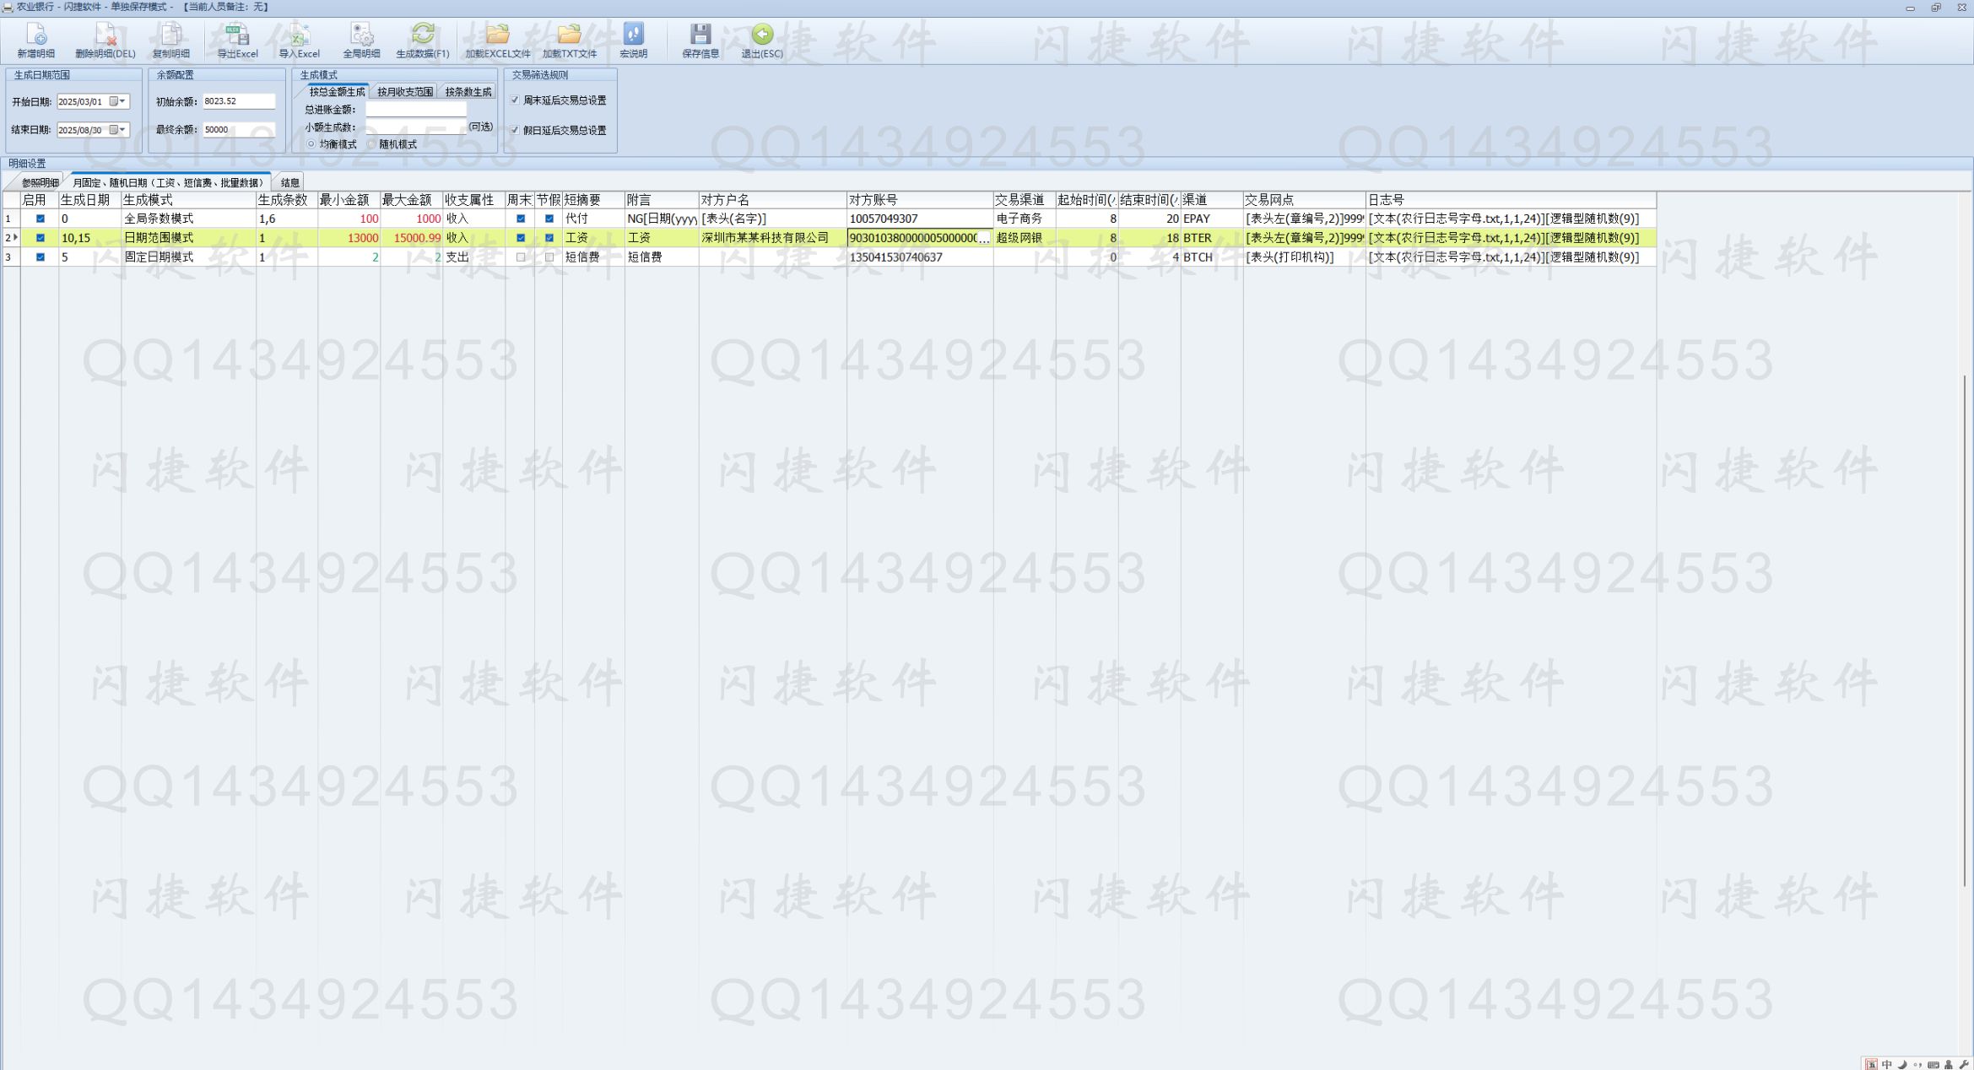Open the 结束日期 date dropdown
Screen dimensions: 1974x1070
[x=122, y=130]
